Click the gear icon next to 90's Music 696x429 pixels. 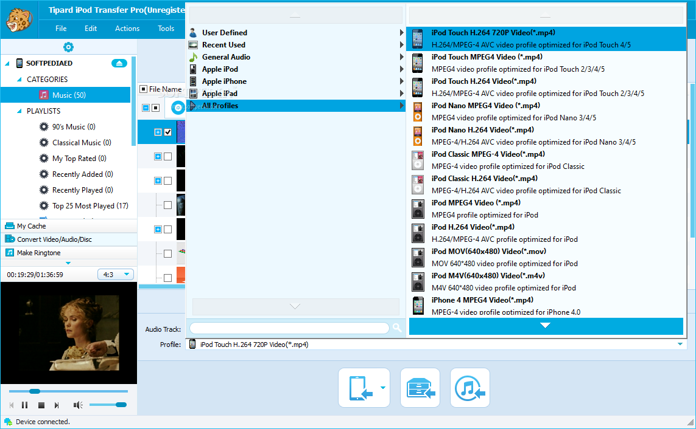point(43,126)
